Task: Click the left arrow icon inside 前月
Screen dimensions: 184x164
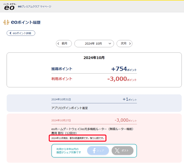Action: (x=58, y=44)
